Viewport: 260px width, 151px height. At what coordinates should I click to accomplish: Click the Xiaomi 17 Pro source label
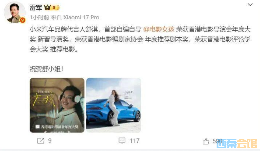81,17
